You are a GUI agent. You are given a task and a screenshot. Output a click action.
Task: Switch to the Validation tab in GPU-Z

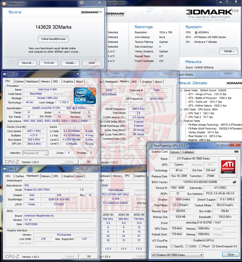(x=188, y=152)
